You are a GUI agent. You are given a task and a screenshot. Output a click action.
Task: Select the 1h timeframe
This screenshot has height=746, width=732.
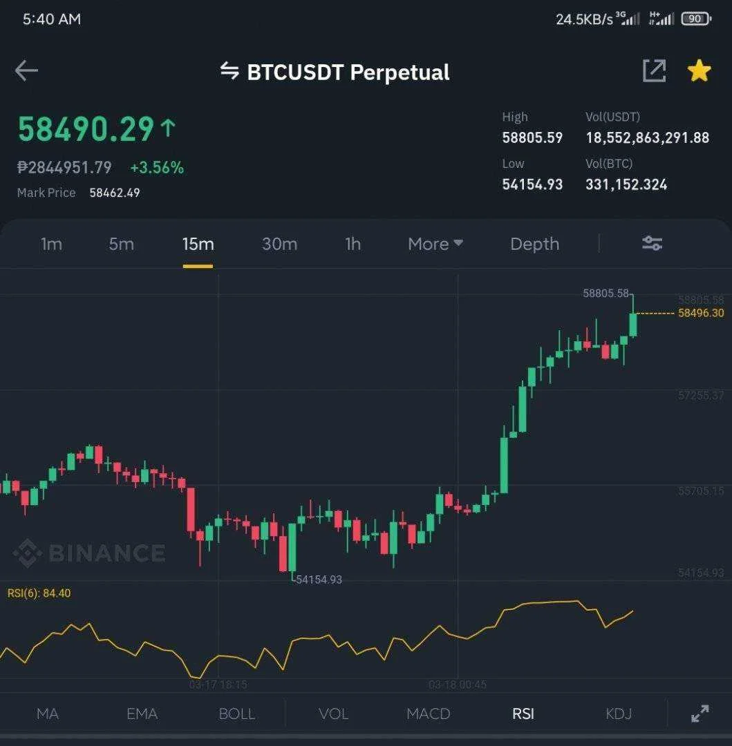pos(353,244)
